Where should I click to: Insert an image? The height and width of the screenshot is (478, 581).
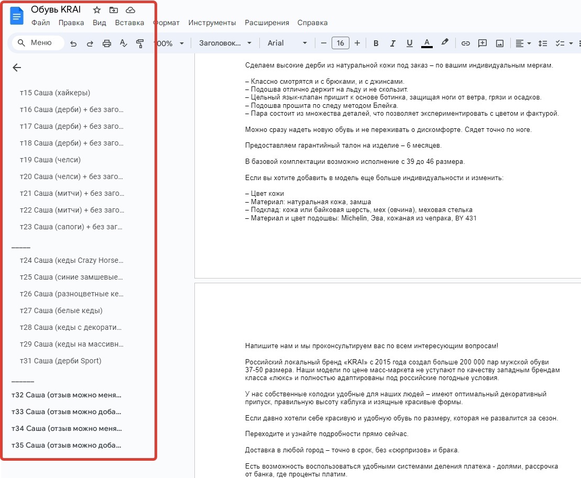[x=499, y=43]
